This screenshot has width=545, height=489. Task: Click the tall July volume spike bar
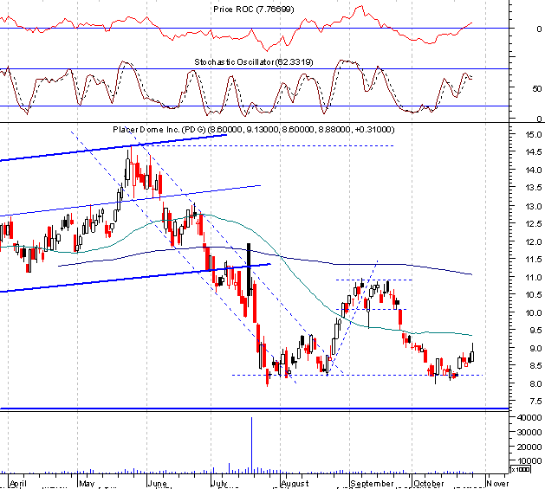251,445
